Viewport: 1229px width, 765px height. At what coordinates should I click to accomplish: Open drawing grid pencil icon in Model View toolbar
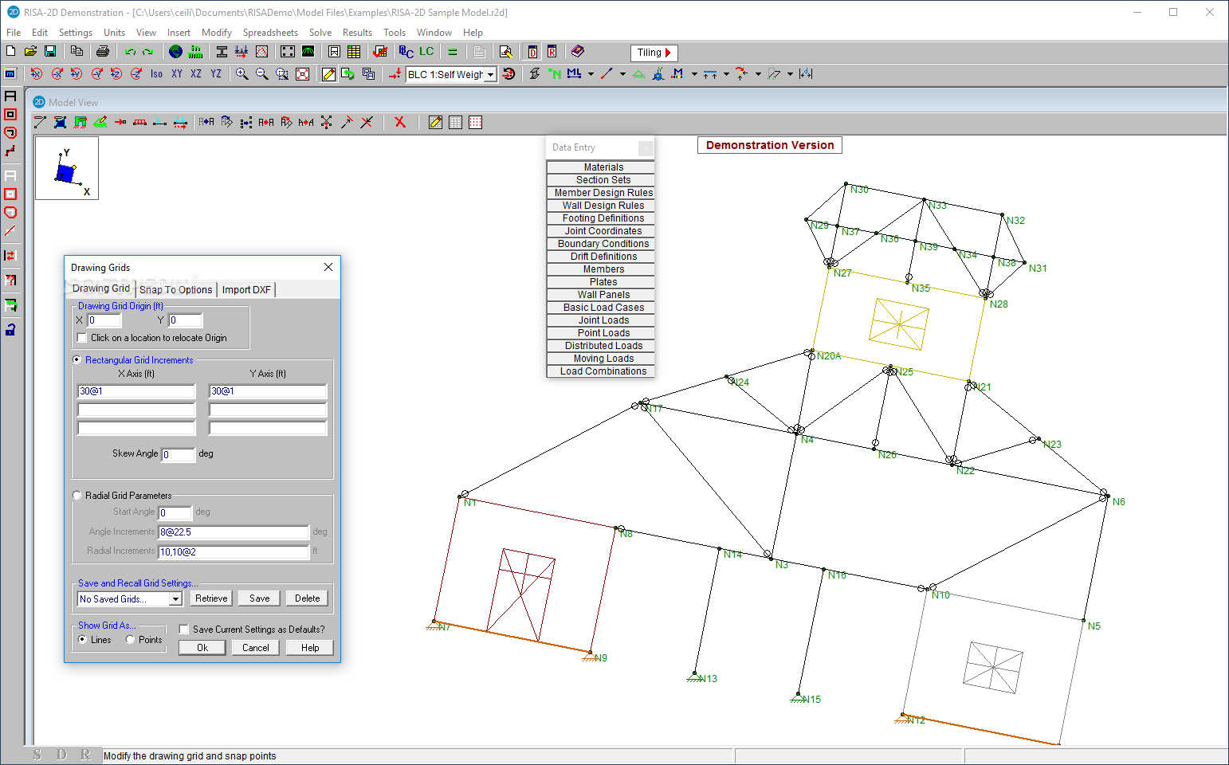[435, 122]
